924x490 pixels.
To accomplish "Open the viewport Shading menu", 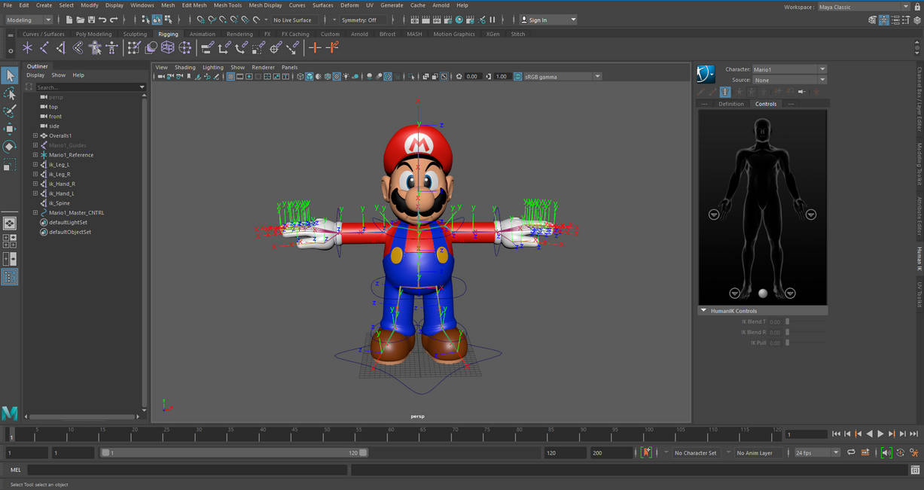I will [x=184, y=67].
